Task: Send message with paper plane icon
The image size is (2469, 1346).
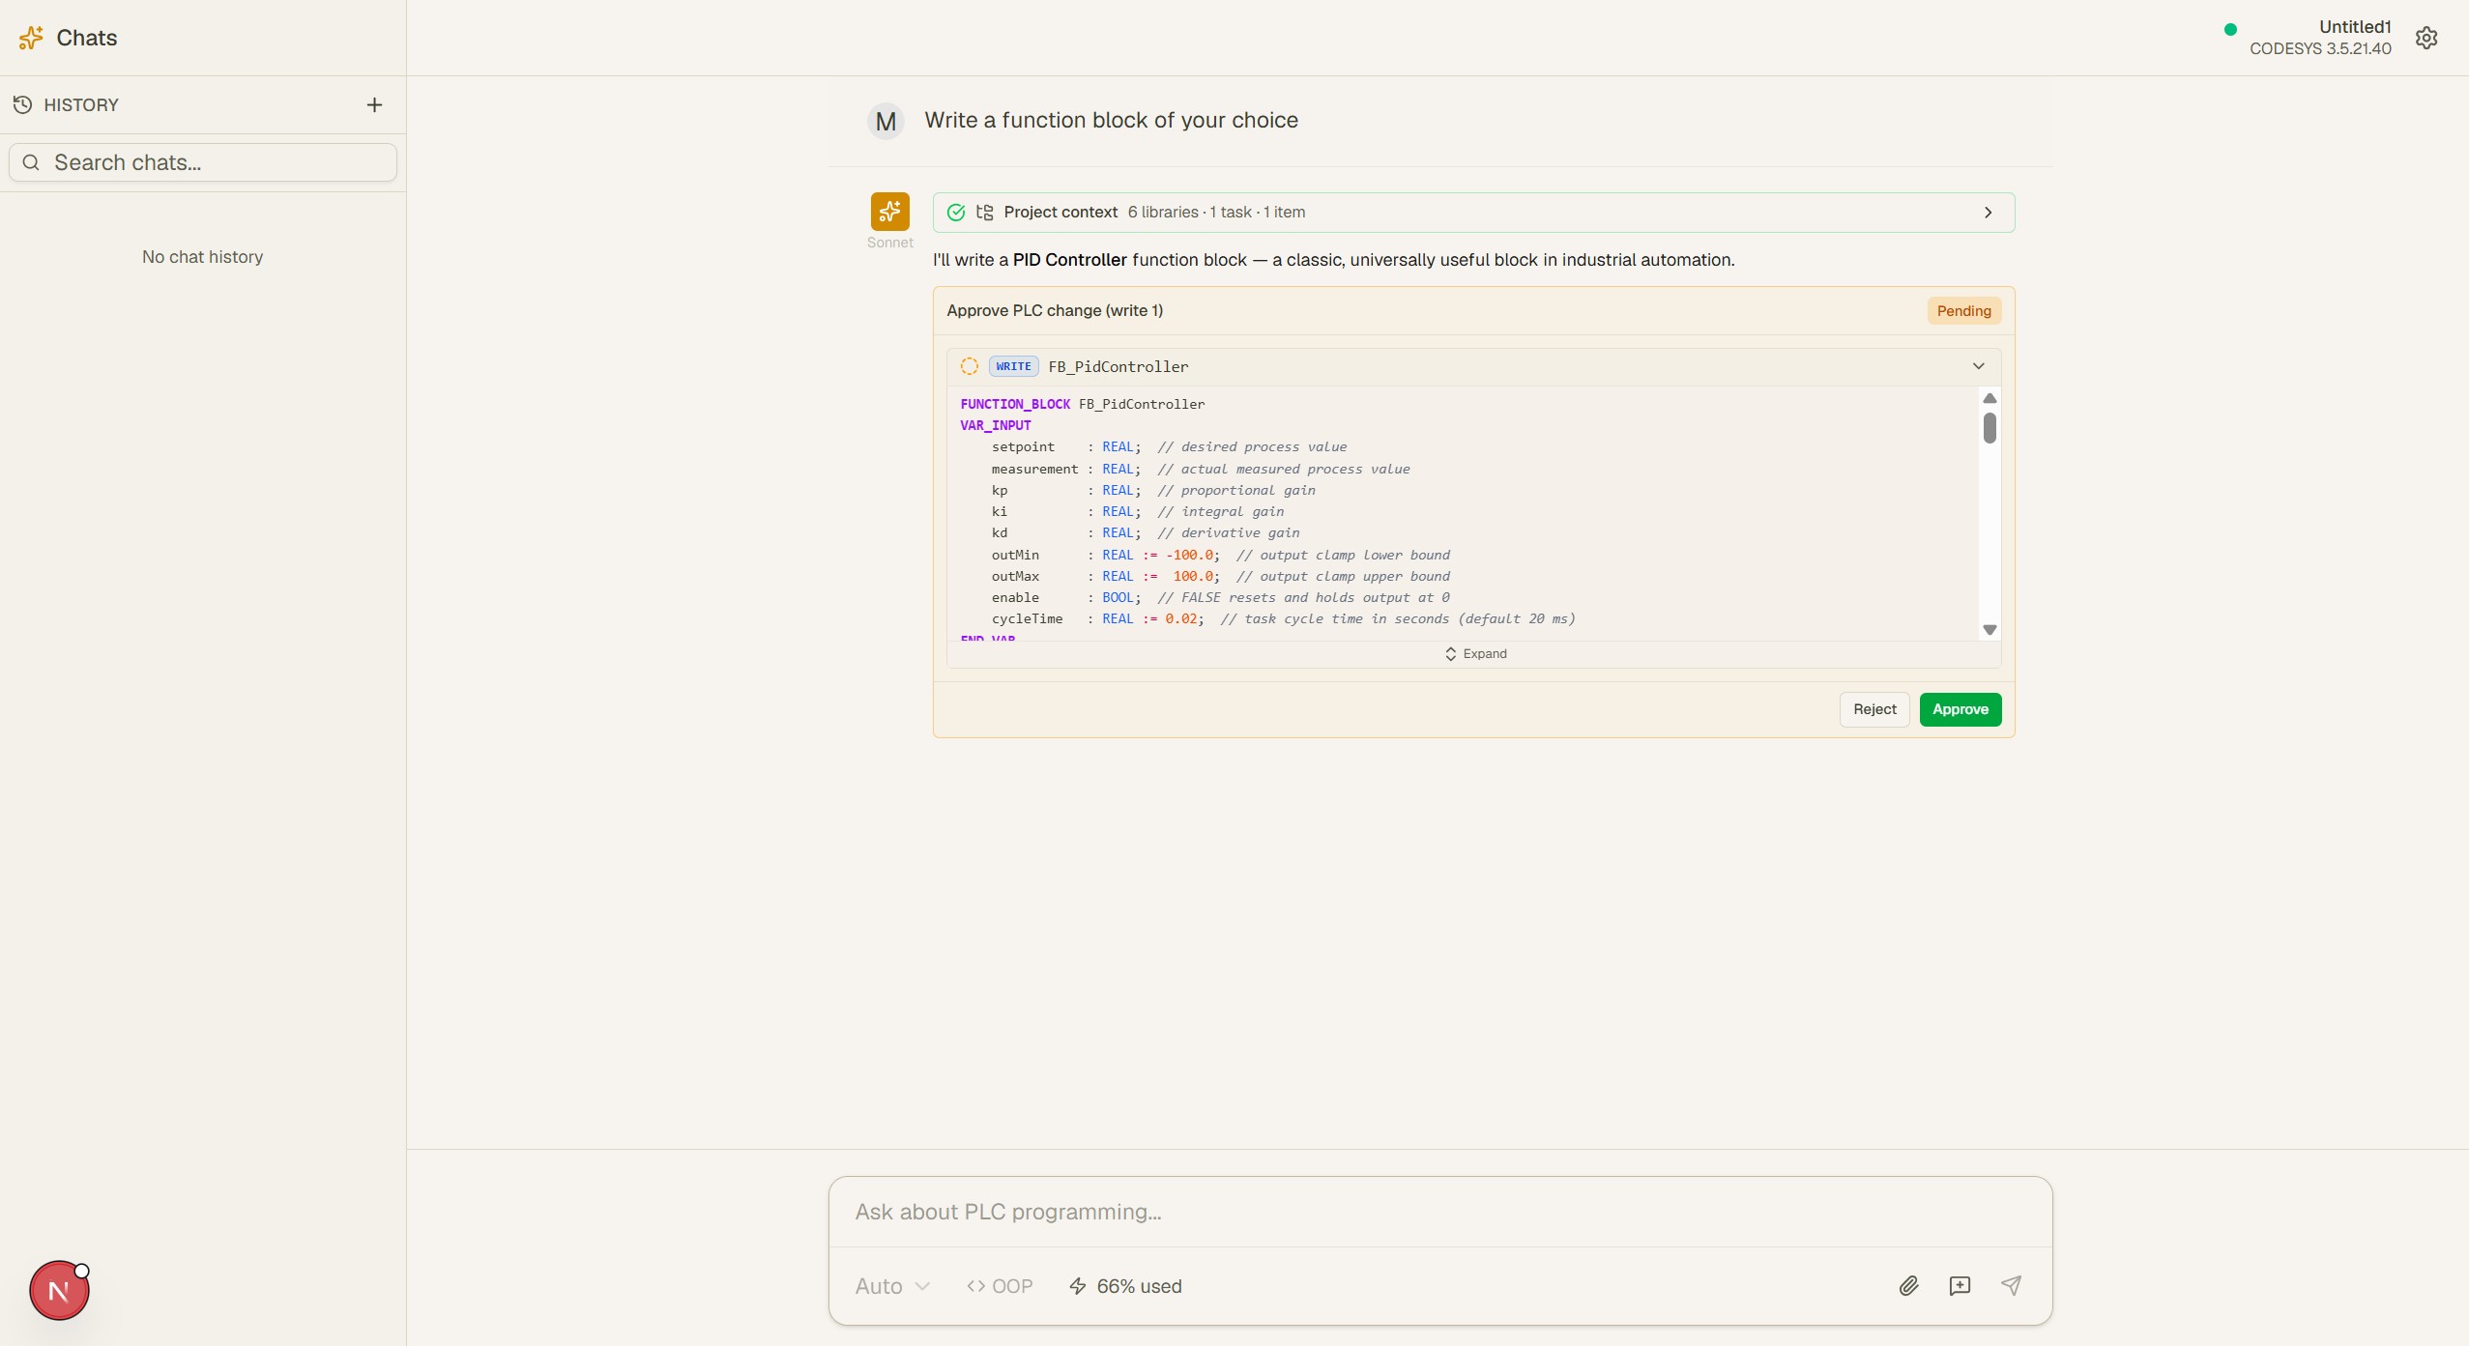Action: click(x=2011, y=1286)
